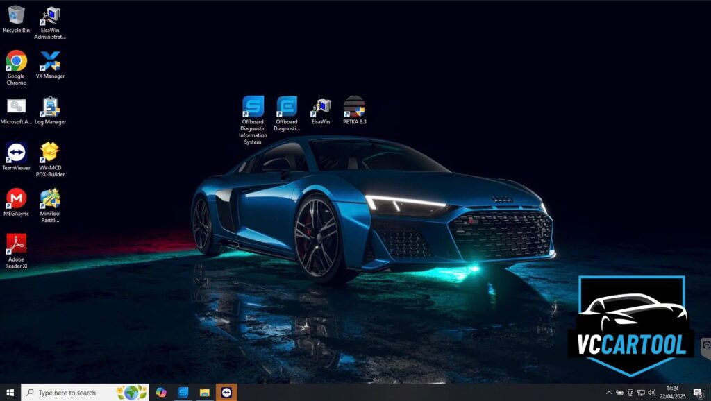Select the Google Chrome desktop shortcut
Image resolution: width=711 pixels, height=401 pixels.
tap(16, 61)
